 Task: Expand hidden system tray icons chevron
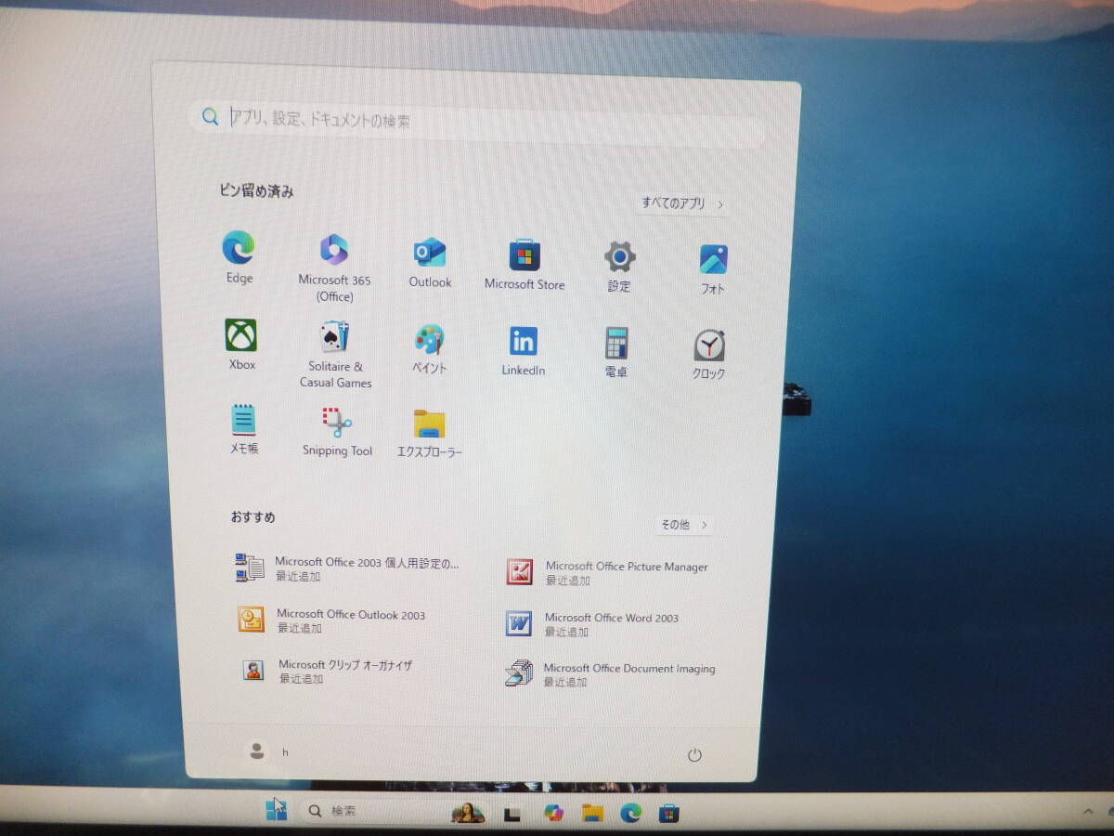[x=1089, y=813]
